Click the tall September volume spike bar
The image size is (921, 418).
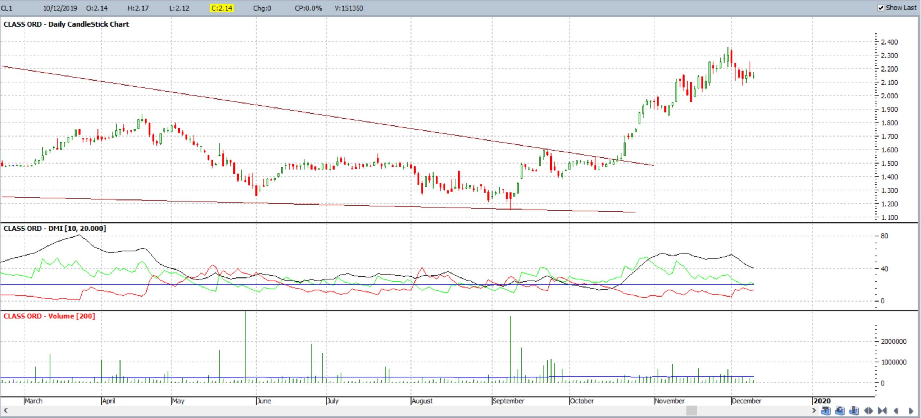(510, 349)
